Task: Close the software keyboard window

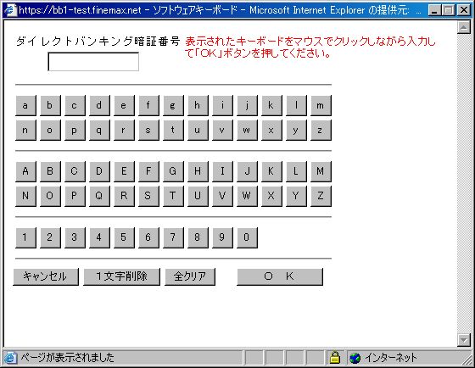Action: 464,10
